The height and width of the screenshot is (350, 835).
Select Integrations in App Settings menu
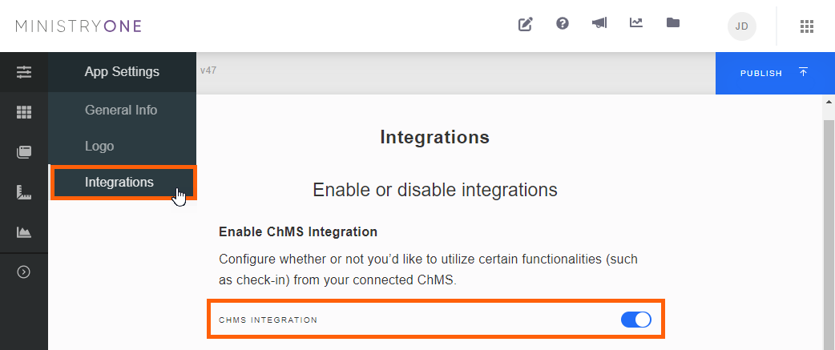coord(119,183)
